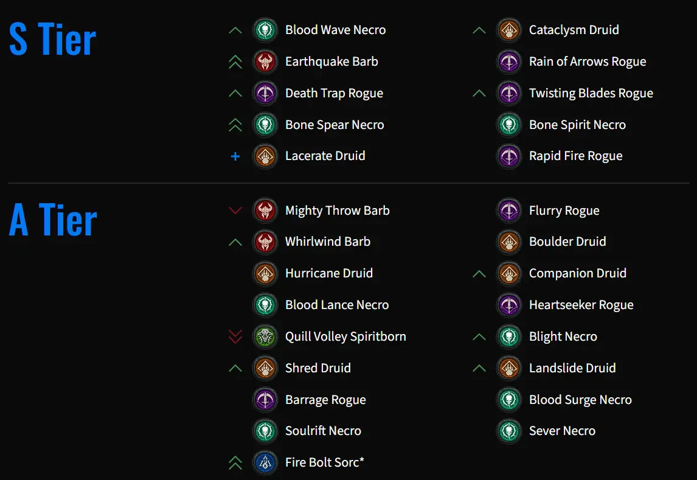This screenshot has height=480, width=697.
Task: Click the S Tier heading
Action: click(x=52, y=40)
